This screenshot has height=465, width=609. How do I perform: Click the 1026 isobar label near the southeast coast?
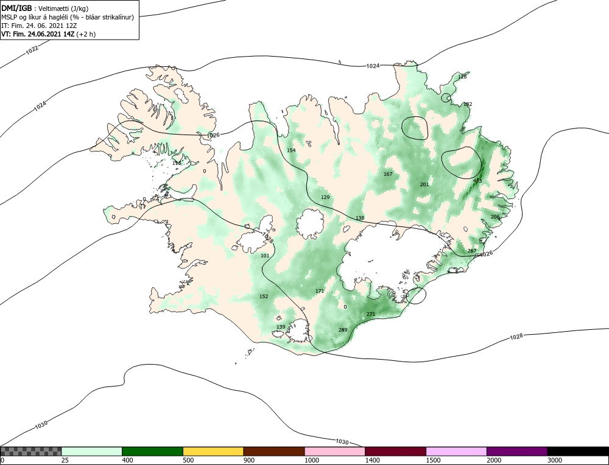click(x=486, y=253)
